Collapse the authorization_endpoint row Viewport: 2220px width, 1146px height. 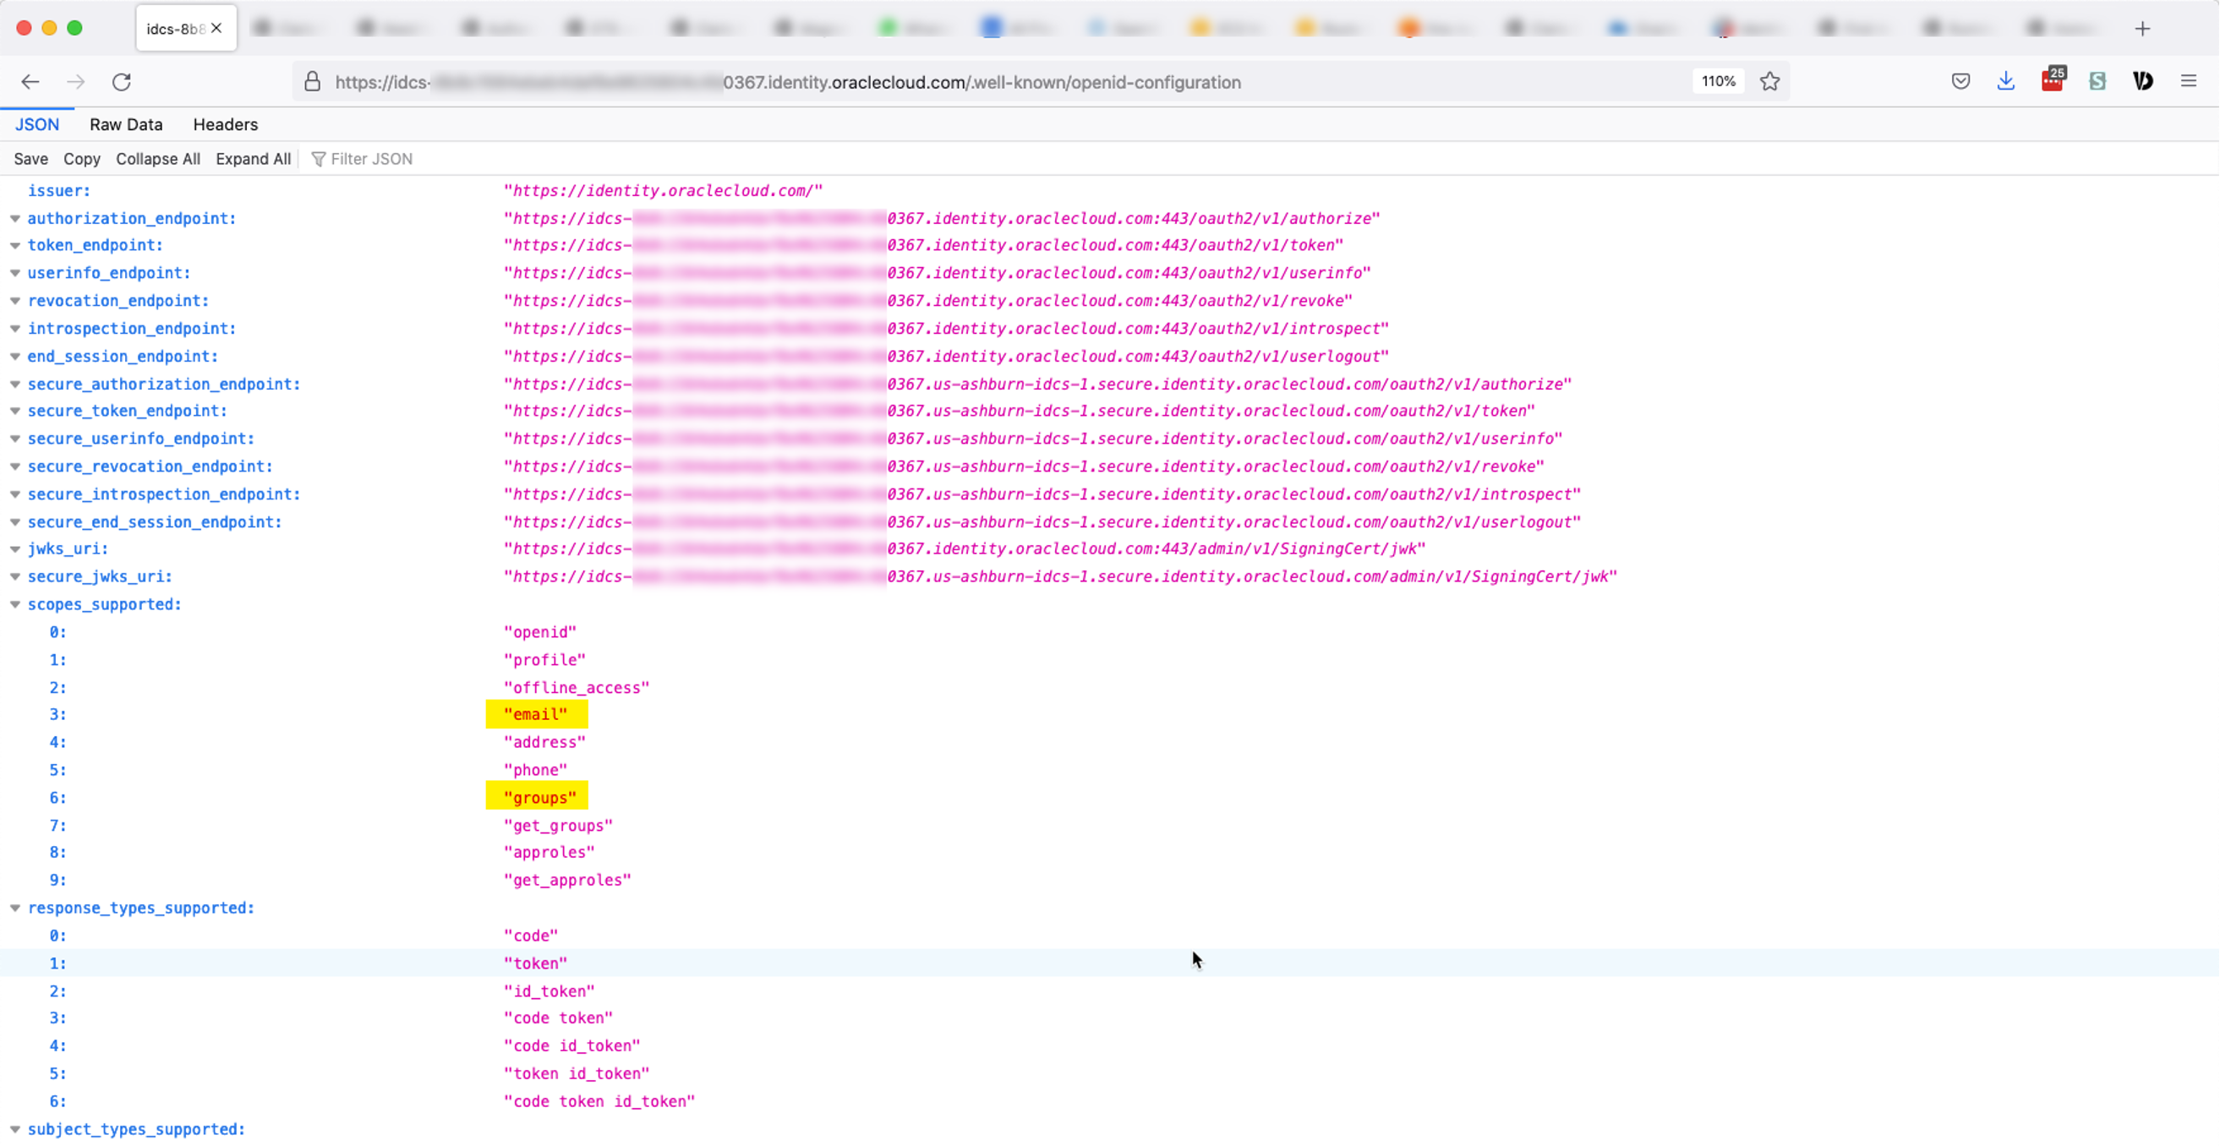[x=15, y=219]
